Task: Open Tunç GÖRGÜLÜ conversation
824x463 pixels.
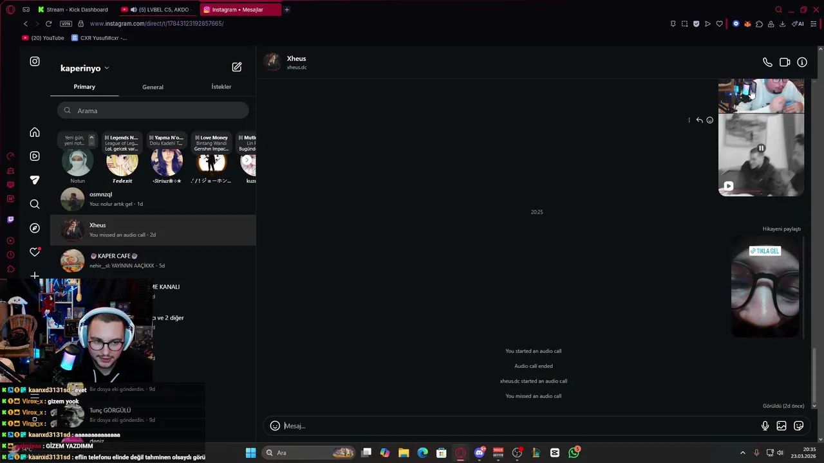Action: coord(153,415)
